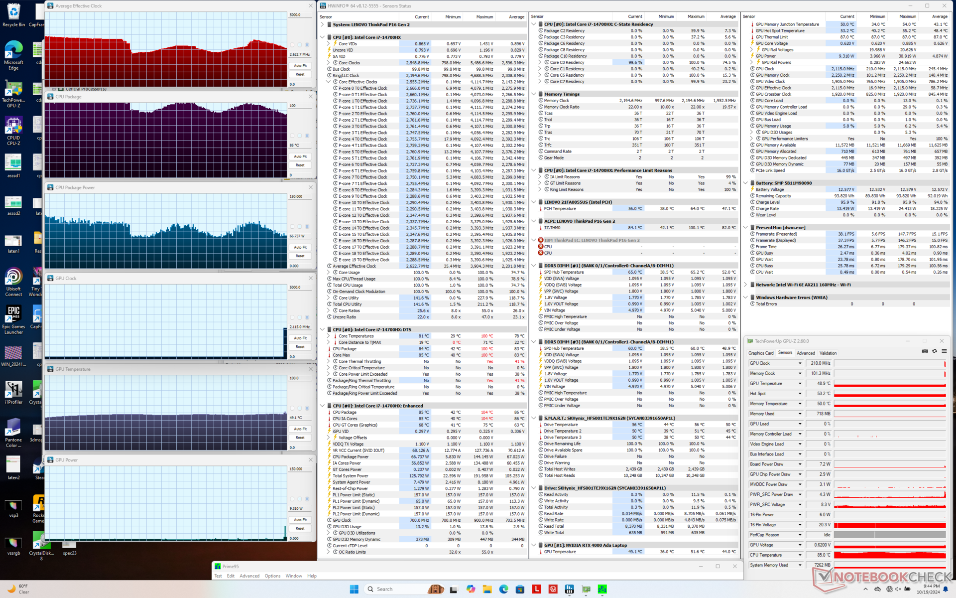Switch to the Graphics Card tab

(x=761, y=353)
